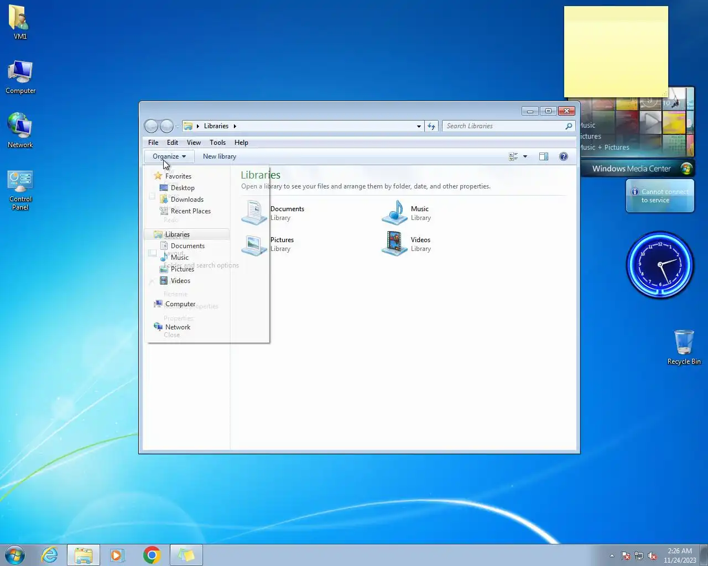Select Favorites in the navigation pane
Viewport: 708px width, 566px height.
pyautogui.click(x=178, y=176)
